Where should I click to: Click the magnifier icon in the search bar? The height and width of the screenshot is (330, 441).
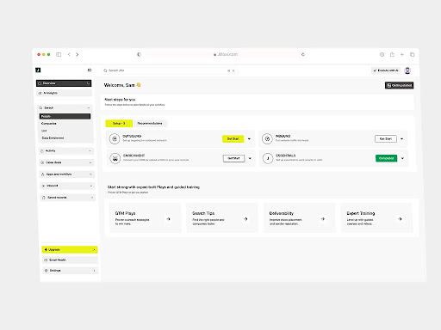(105, 70)
